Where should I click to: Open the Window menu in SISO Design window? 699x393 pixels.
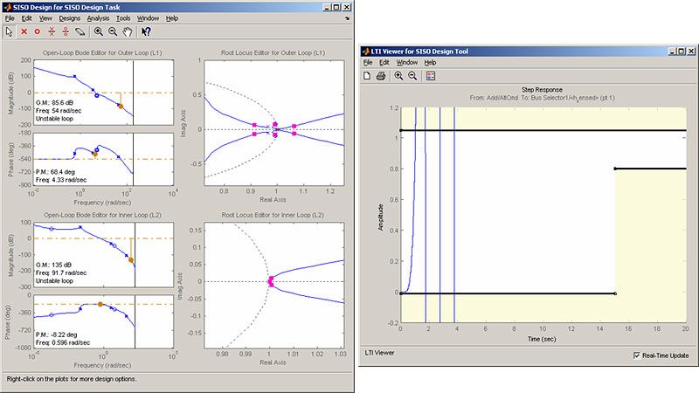coord(148,18)
